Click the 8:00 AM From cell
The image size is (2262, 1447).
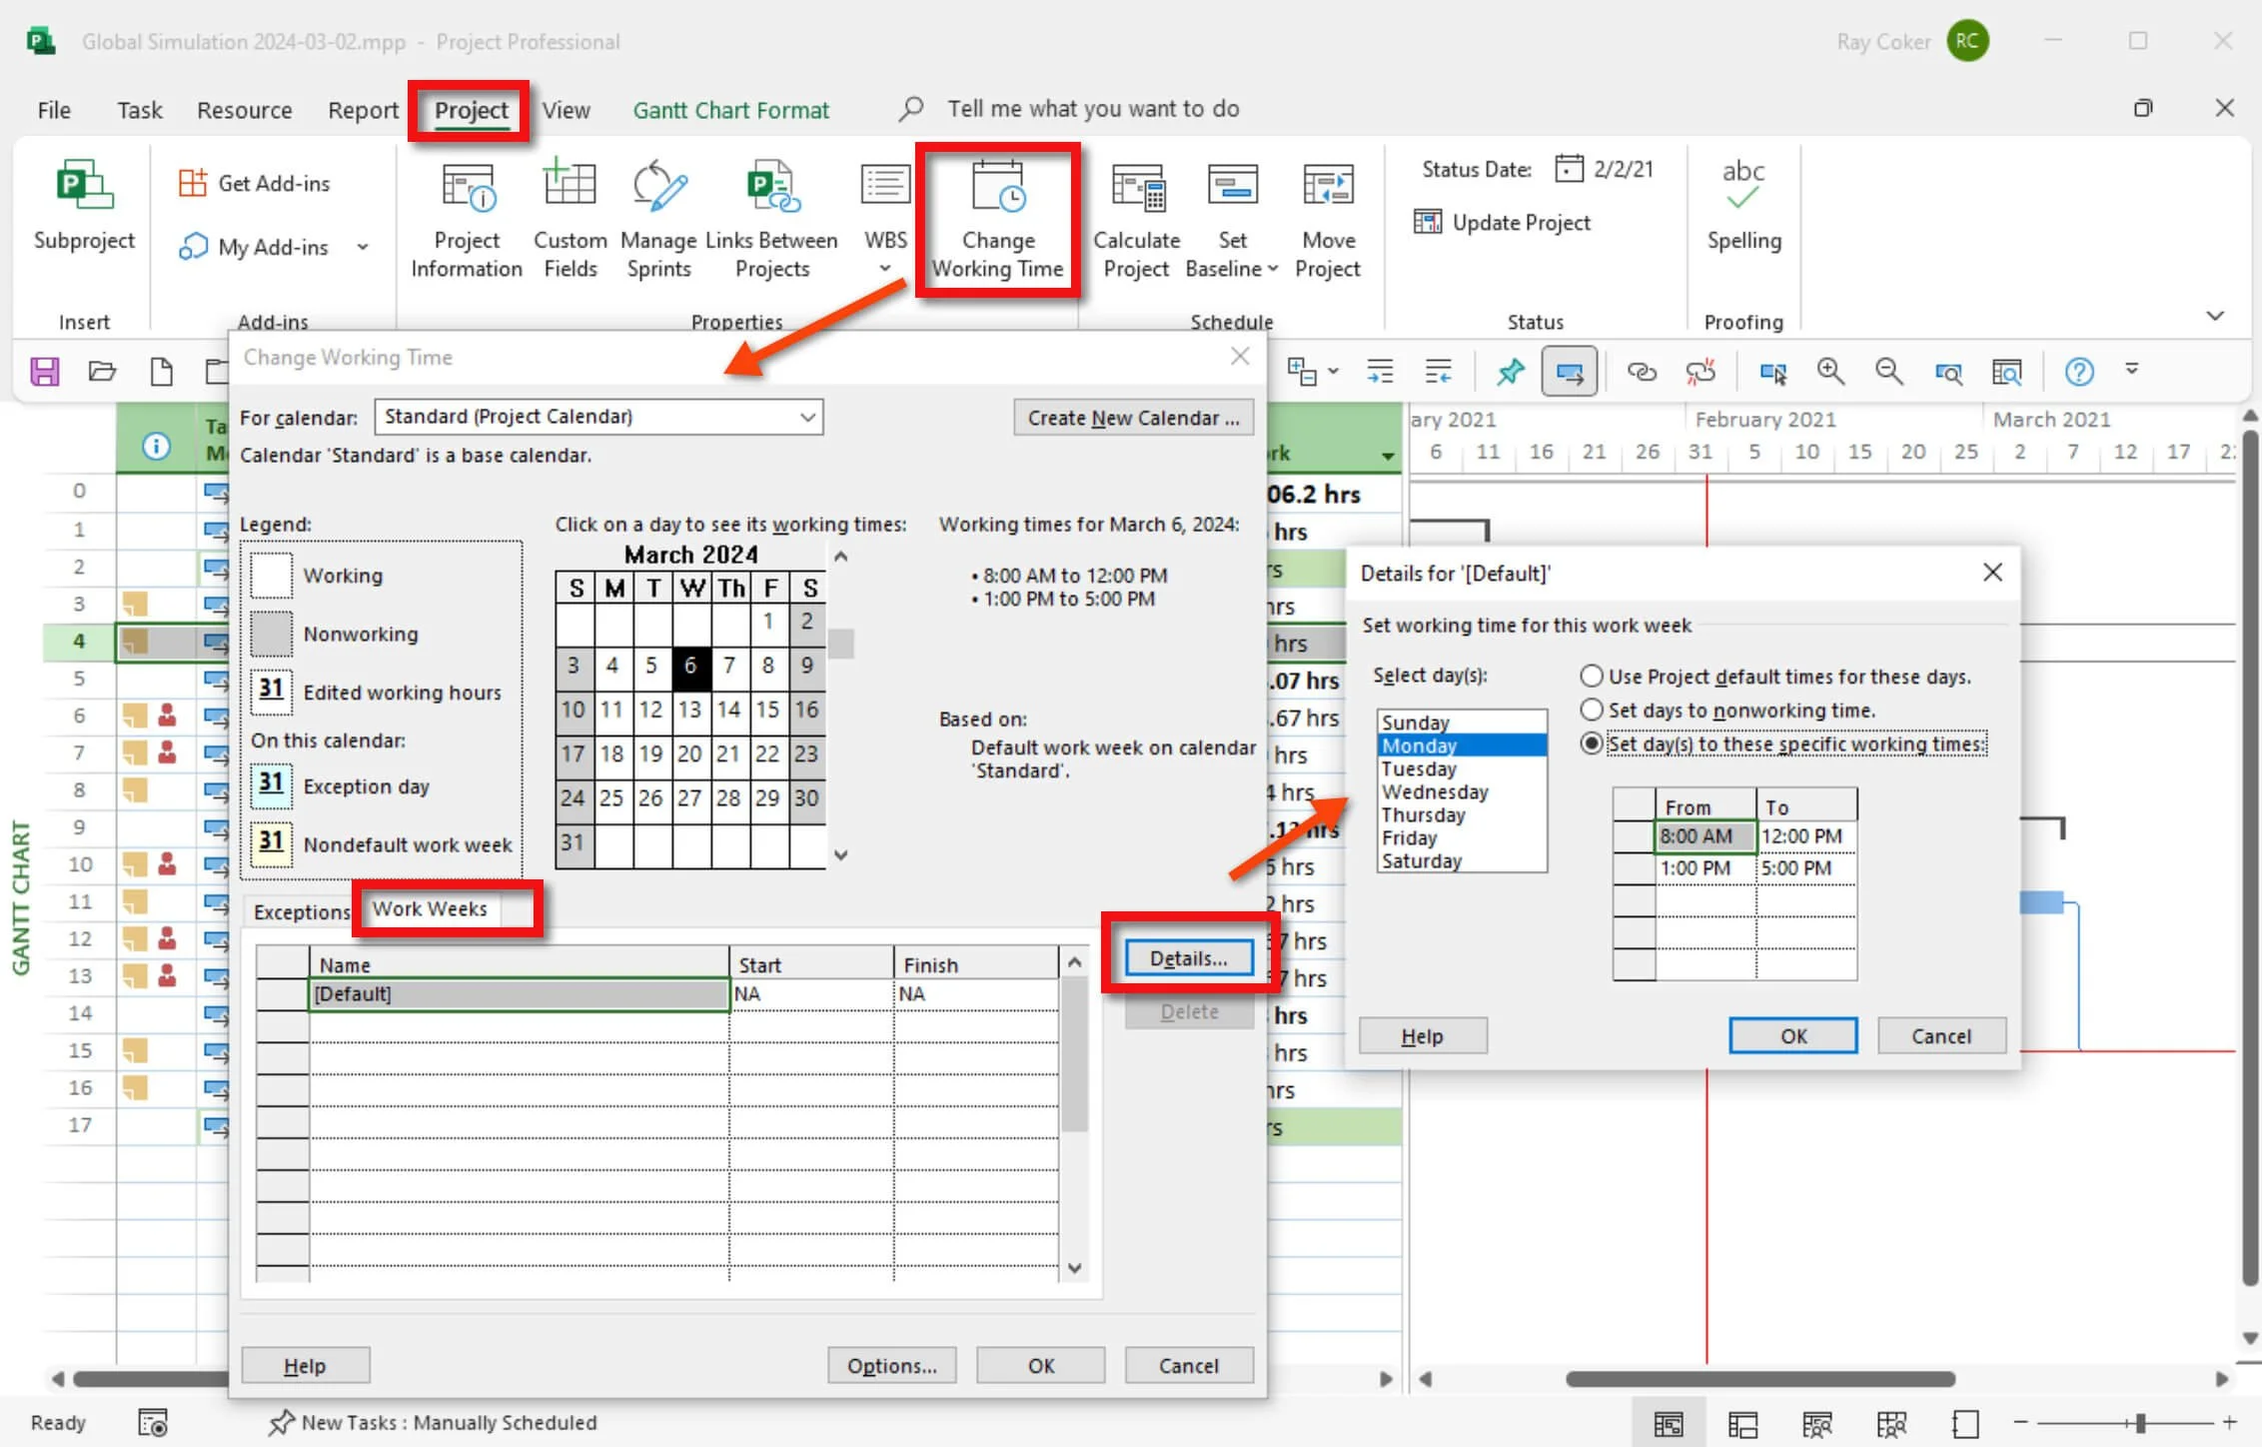point(1704,836)
